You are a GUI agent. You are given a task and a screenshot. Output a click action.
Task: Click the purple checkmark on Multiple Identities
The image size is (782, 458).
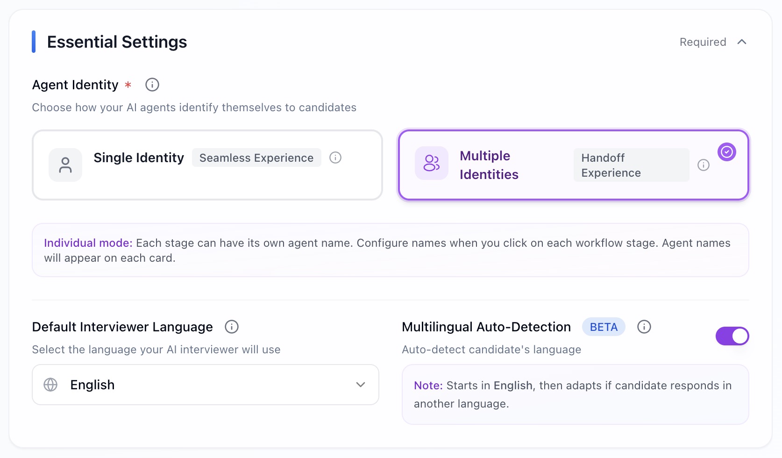[x=727, y=152]
